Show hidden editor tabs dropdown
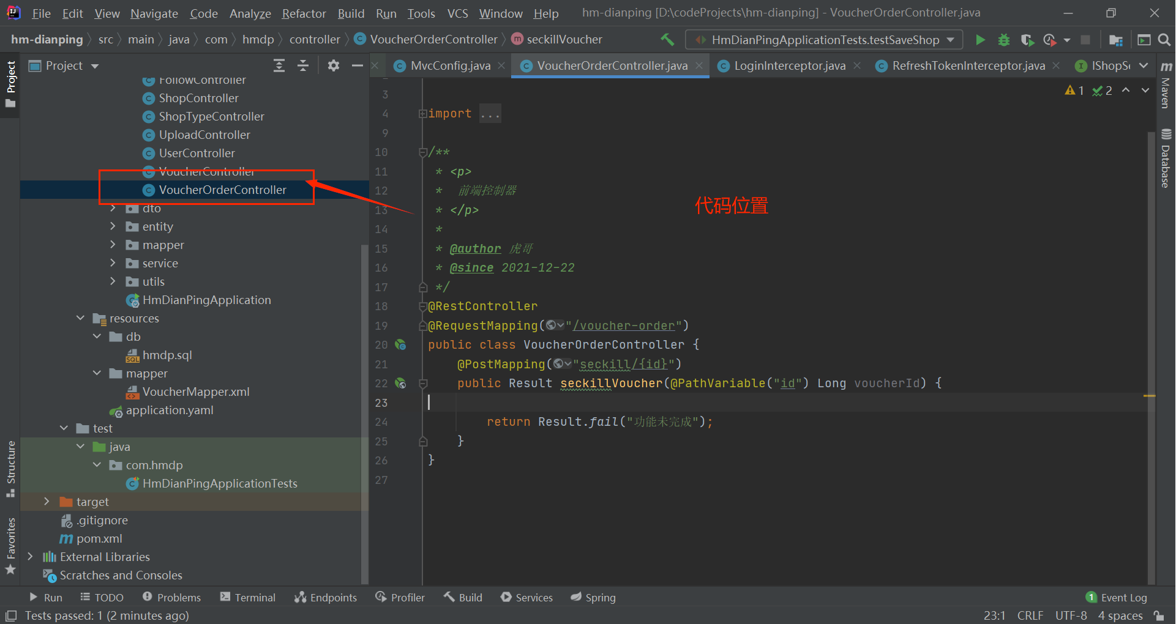1176x624 pixels. tap(1144, 66)
